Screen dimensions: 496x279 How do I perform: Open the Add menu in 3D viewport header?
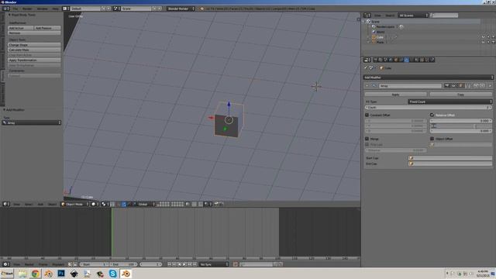(40, 205)
